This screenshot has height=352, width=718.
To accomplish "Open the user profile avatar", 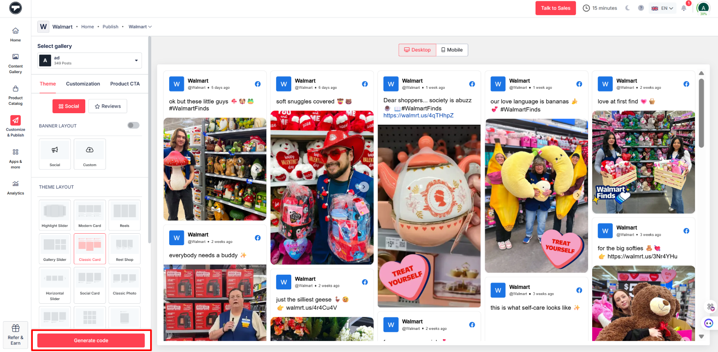I will [703, 8].
